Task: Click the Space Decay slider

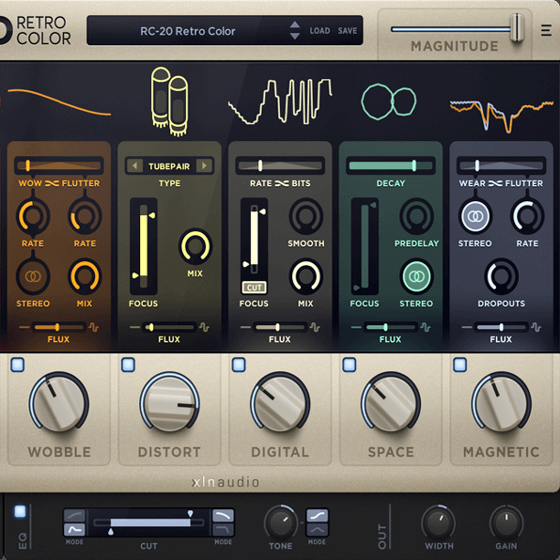Action: (x=391, y=165)
